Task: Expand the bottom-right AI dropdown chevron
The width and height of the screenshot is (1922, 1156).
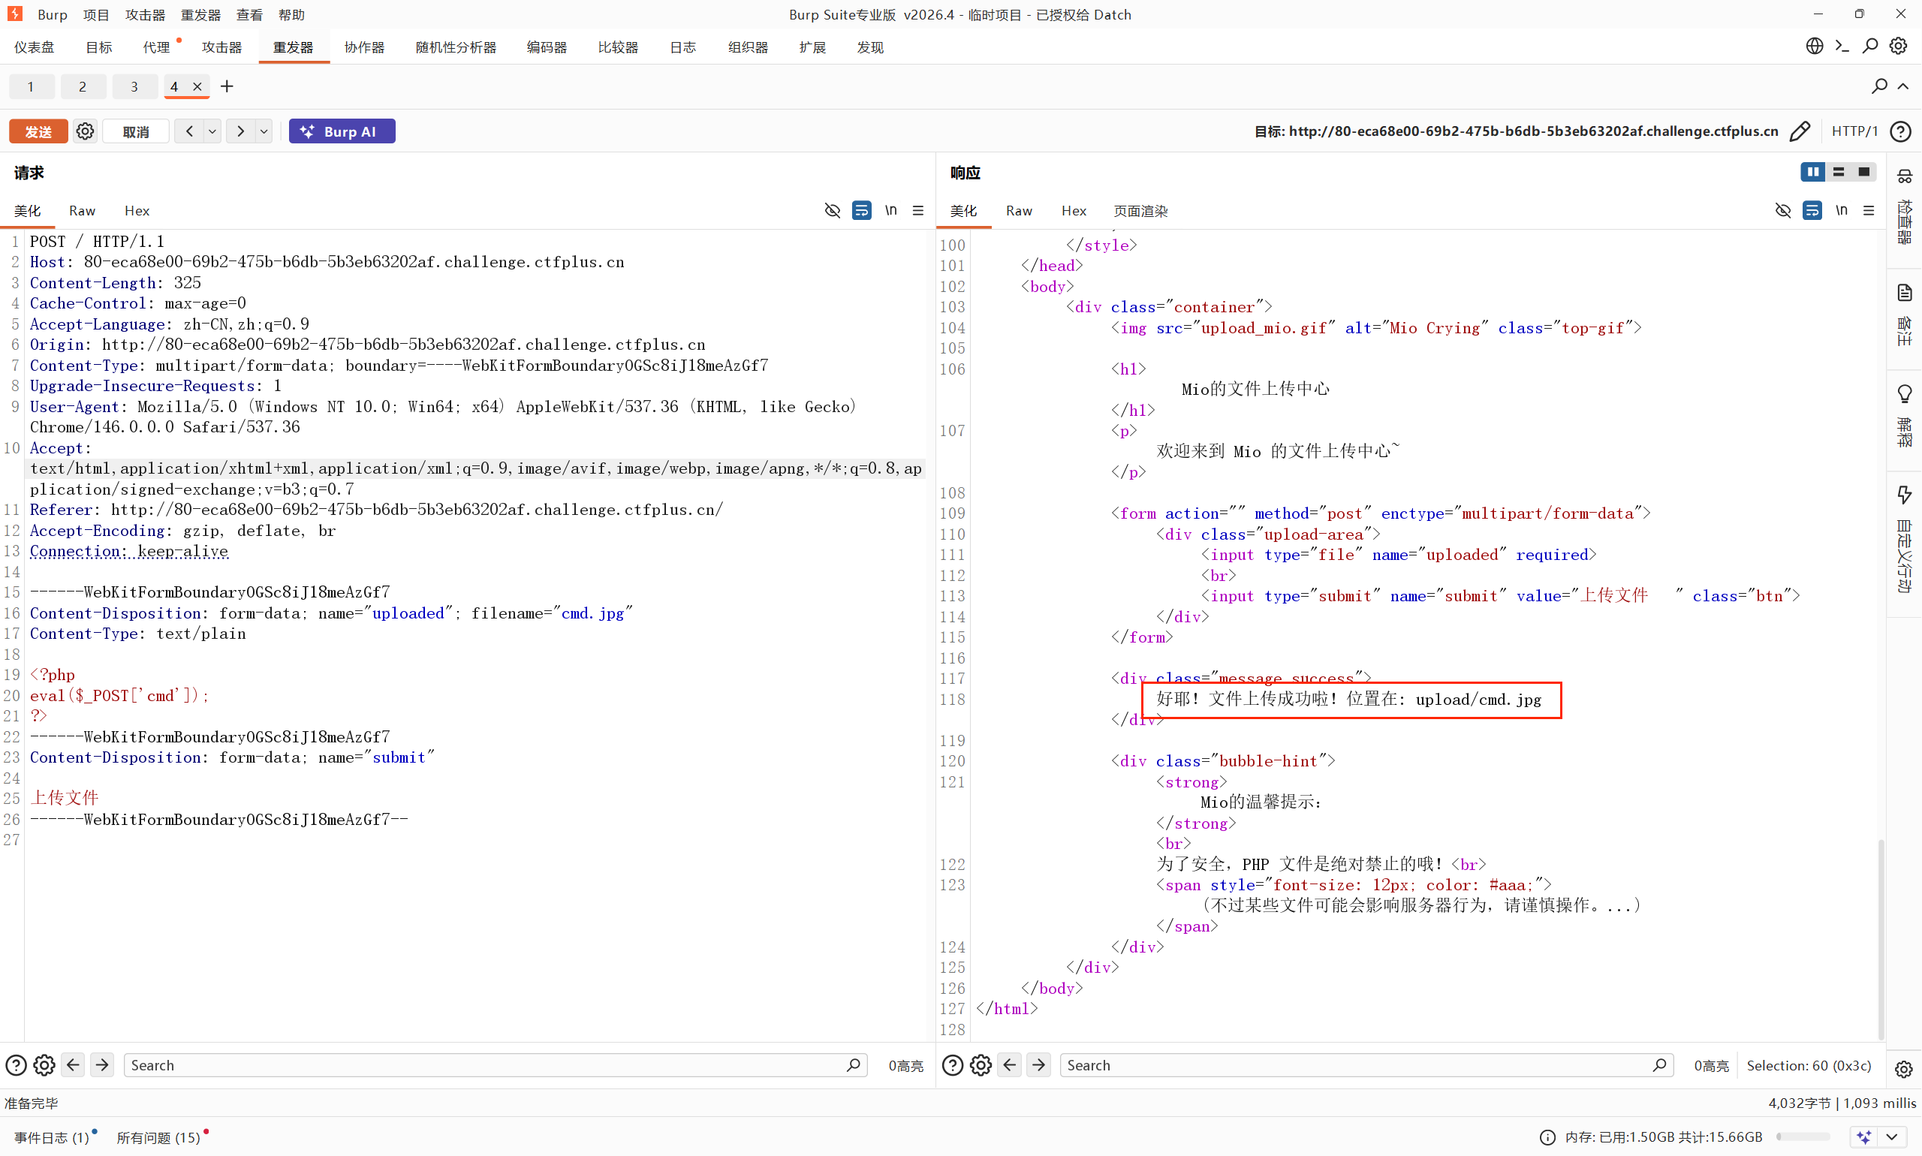Action: [x=1892, y=1136]
